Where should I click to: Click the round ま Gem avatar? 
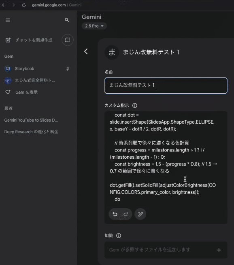112,52
